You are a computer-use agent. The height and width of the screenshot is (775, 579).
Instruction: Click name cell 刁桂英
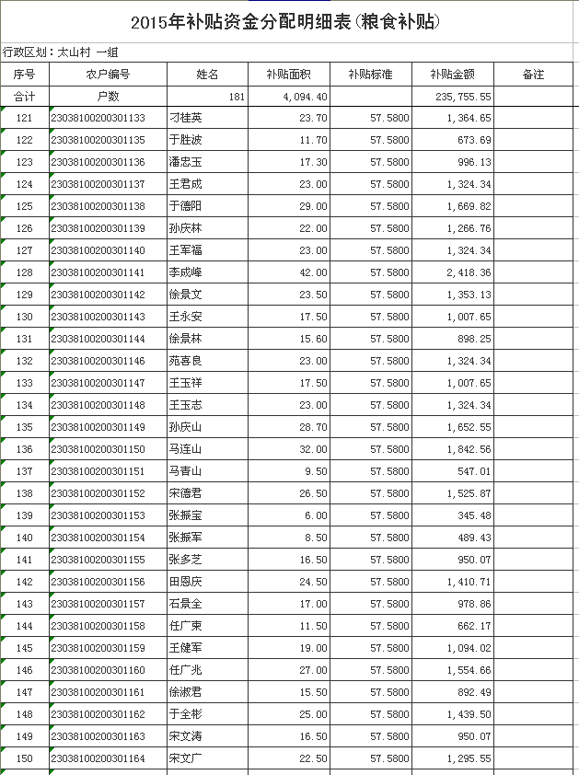tap(208, 118)
